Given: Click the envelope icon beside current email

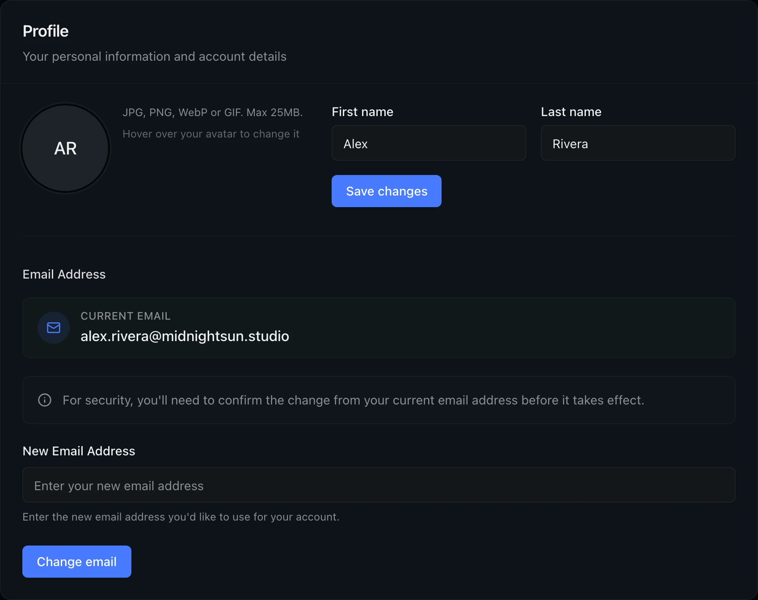Looking at the screenshot, I should [54, 328].
